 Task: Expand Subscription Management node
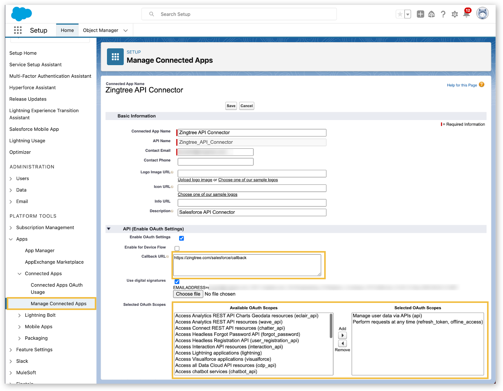tap(11, 228)
